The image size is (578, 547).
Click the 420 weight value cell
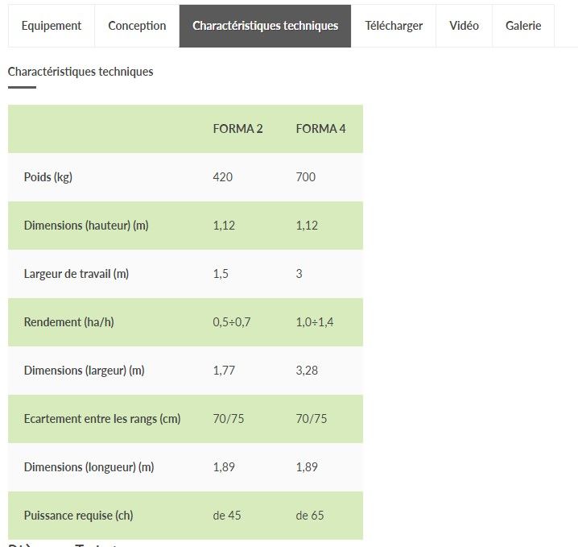(223, 177)
